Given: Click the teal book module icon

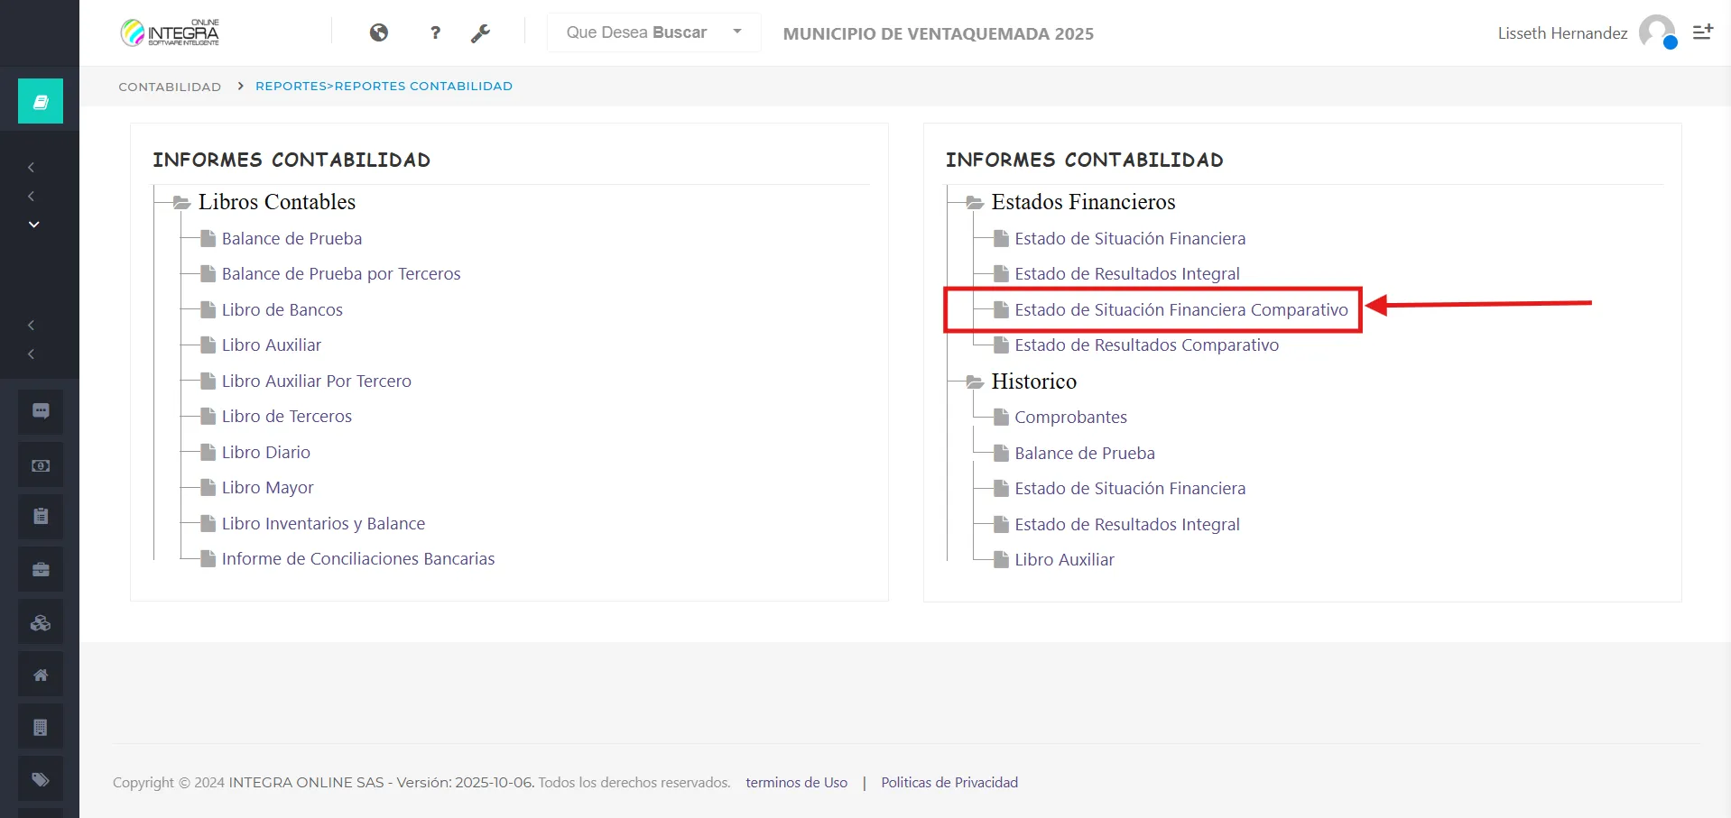Looking at the screenshot, I should [x=41, y=101].
